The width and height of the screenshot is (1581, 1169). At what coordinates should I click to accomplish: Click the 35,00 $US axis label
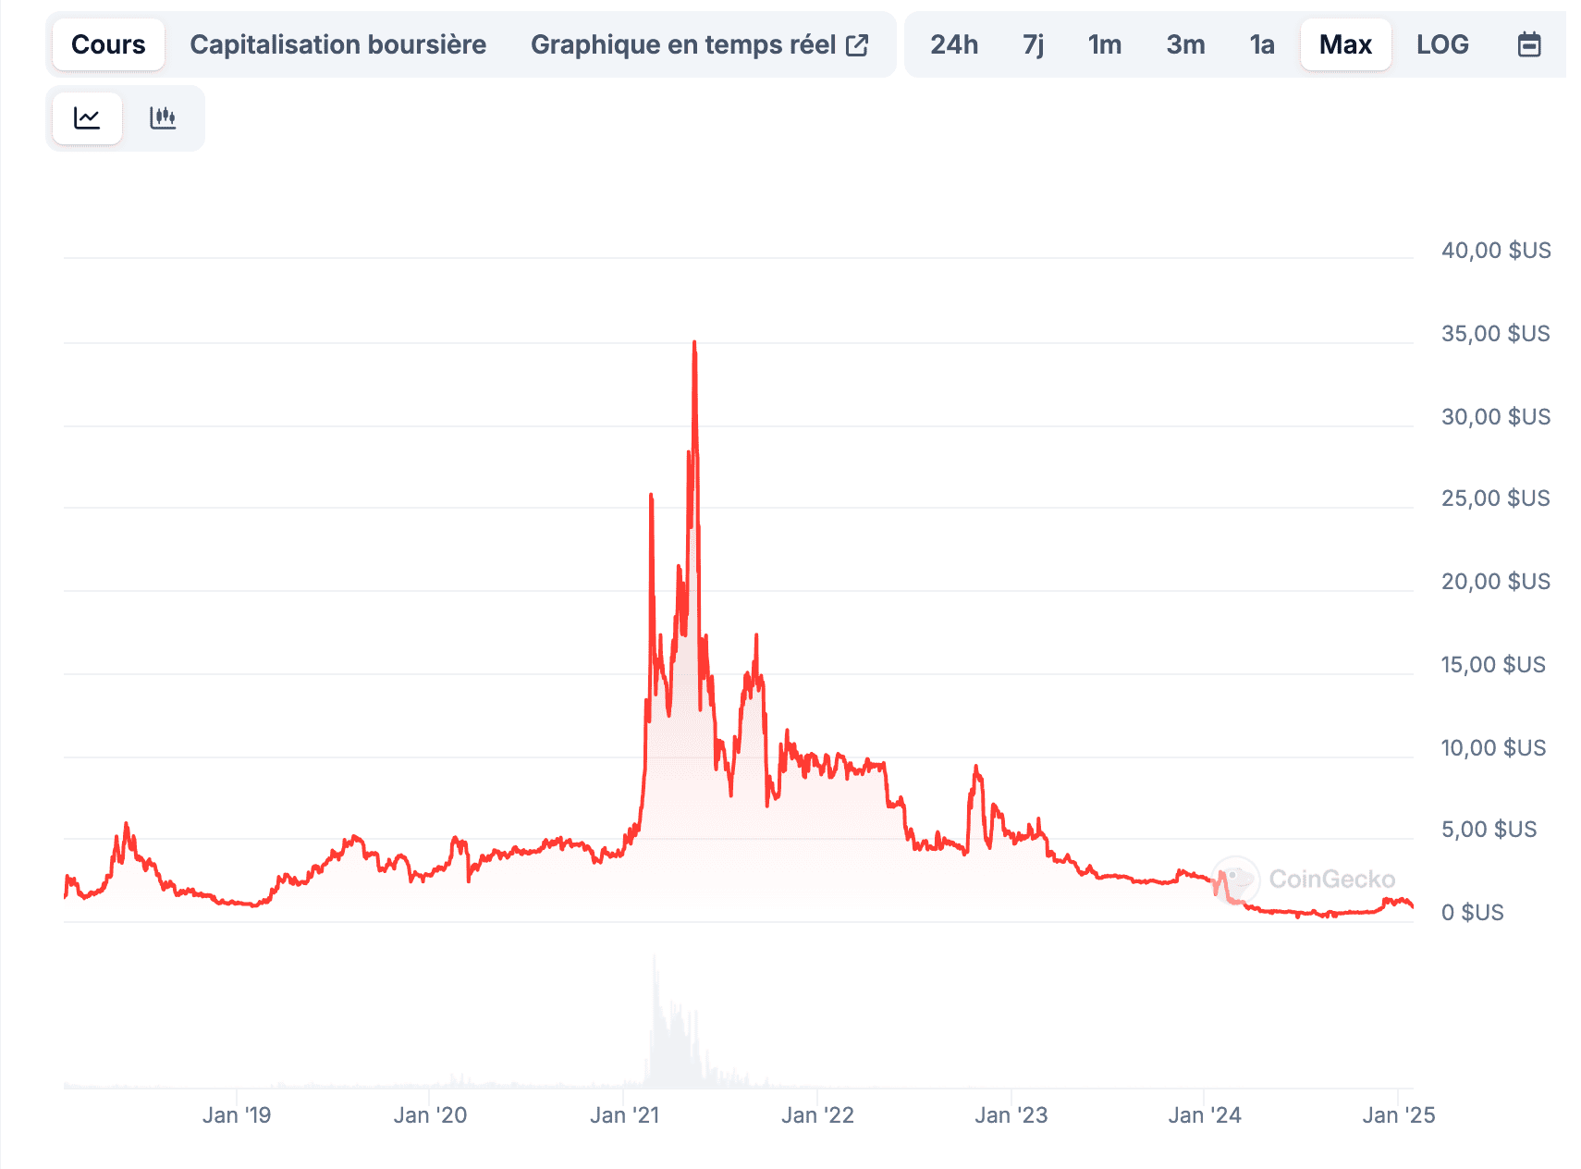[1496, 334]
